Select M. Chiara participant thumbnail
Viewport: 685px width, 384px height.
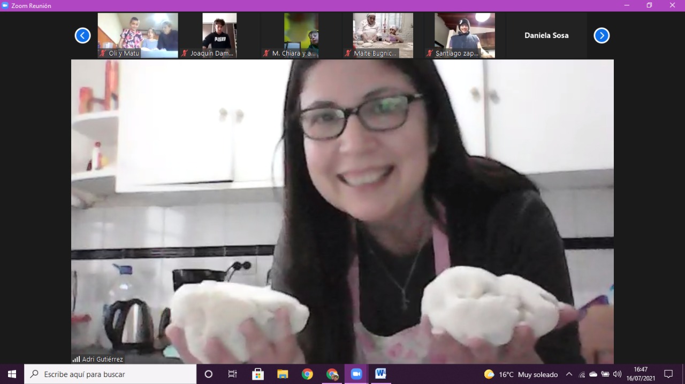point(301,35)
